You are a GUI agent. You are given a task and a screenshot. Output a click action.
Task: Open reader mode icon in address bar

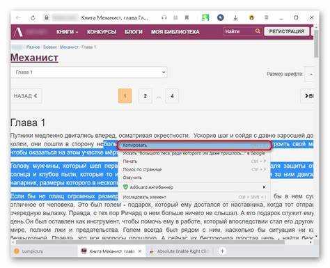click(175, 17)
